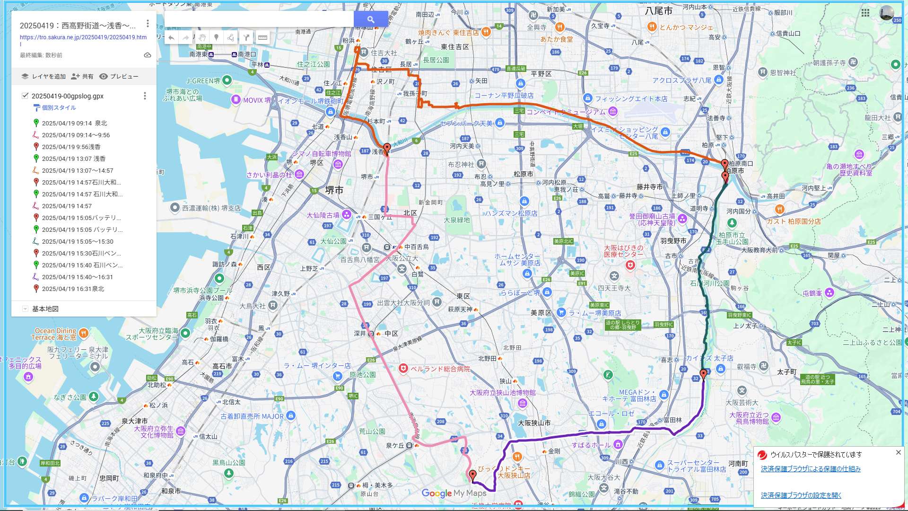
Task: Click red pin icon for 9:56浅香
Action: [x=36, y=147]
